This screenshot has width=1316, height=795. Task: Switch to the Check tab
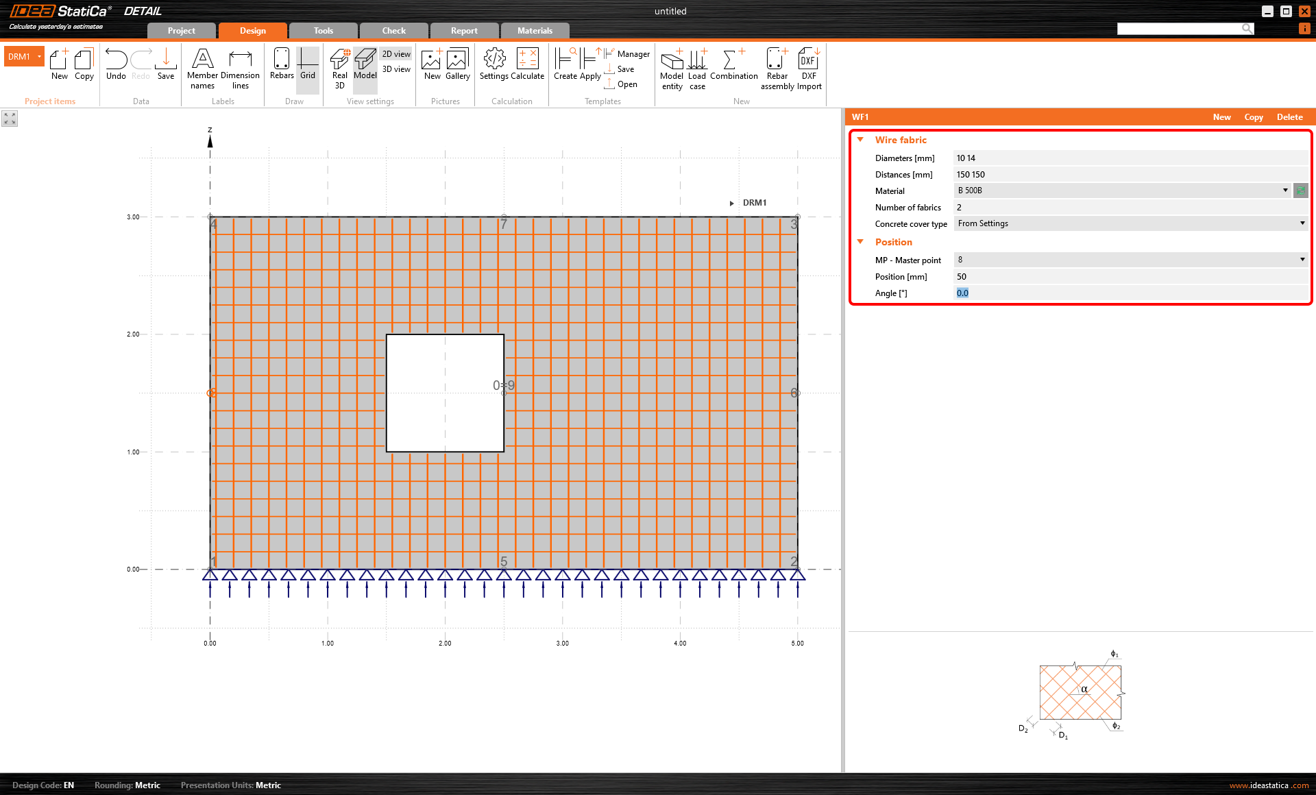tap(393, 31)
